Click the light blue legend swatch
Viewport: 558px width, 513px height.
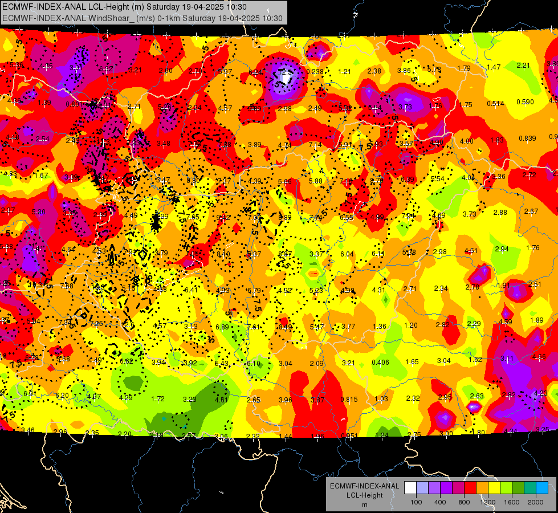[x=542, y=487]
